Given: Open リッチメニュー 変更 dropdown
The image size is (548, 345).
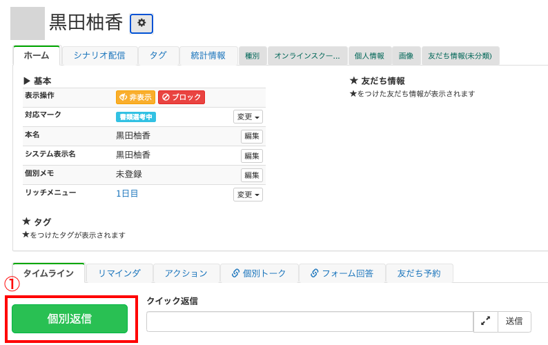Looking at the screenshot, I should click(x=248, y=195).
